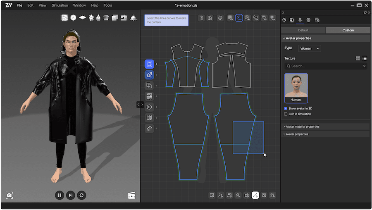
Task: Click the play circle tab in right panel
Action: point(284,20)
